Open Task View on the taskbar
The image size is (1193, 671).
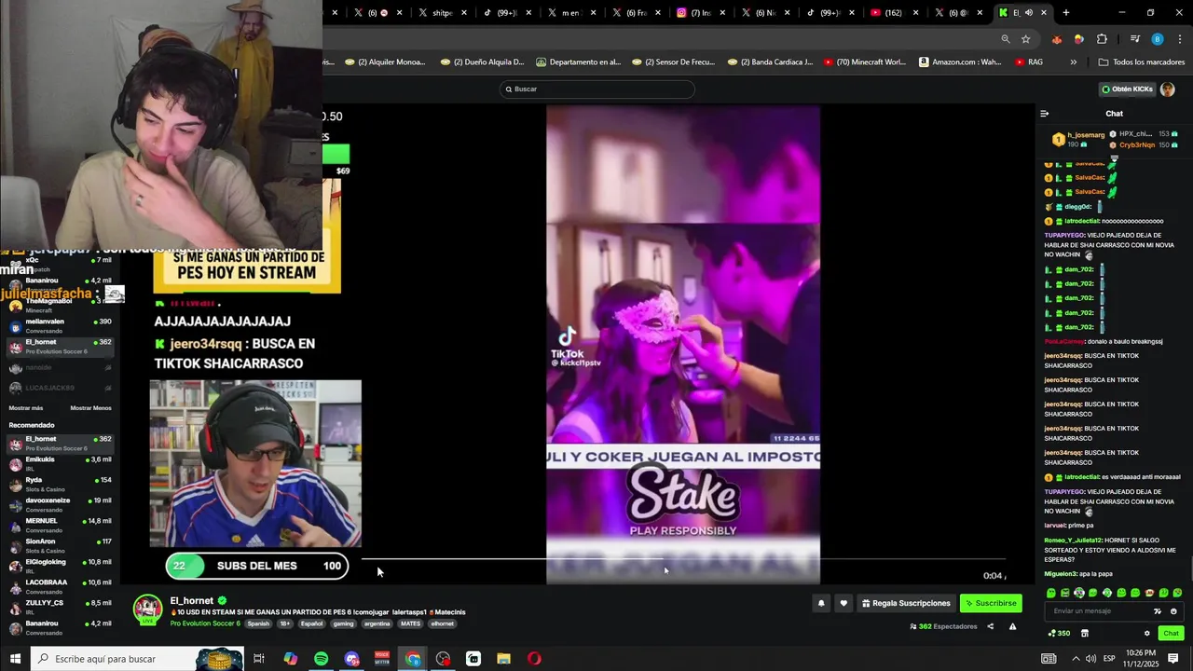259,659
